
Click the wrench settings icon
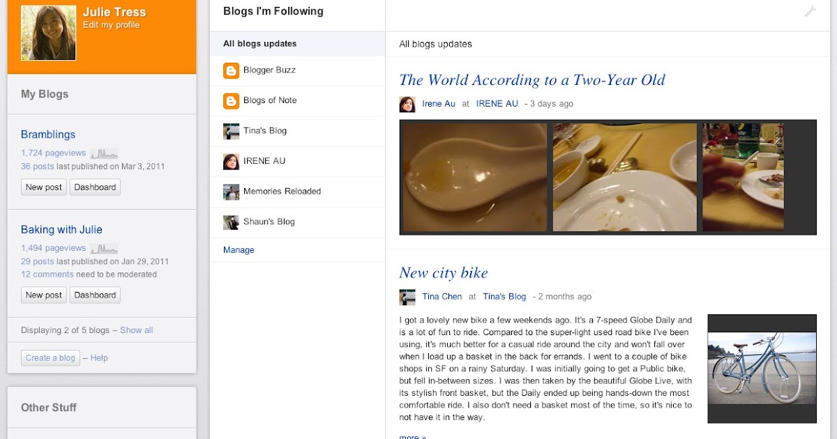point(810,11)
